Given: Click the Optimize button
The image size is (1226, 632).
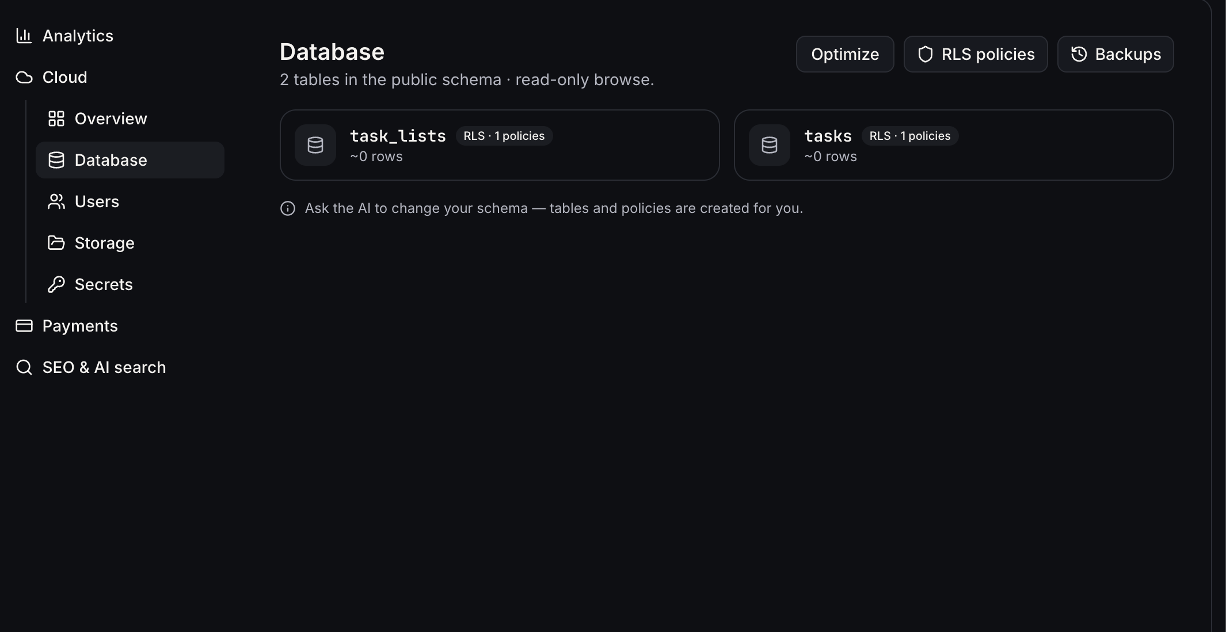Looking at the screenshot, I should (845, 54).
